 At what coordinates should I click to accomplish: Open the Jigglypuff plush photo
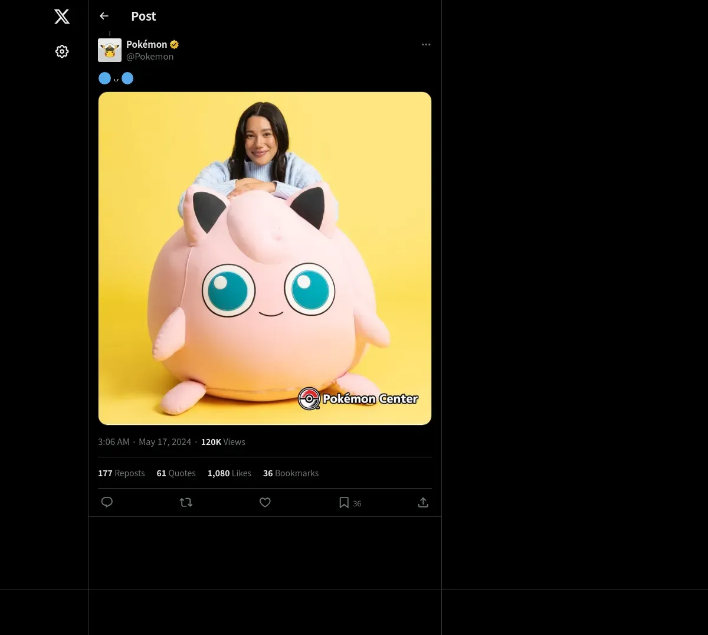point(265,258)
